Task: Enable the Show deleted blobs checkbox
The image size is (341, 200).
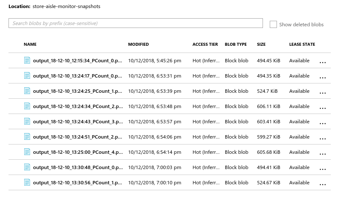Action: 274,25
